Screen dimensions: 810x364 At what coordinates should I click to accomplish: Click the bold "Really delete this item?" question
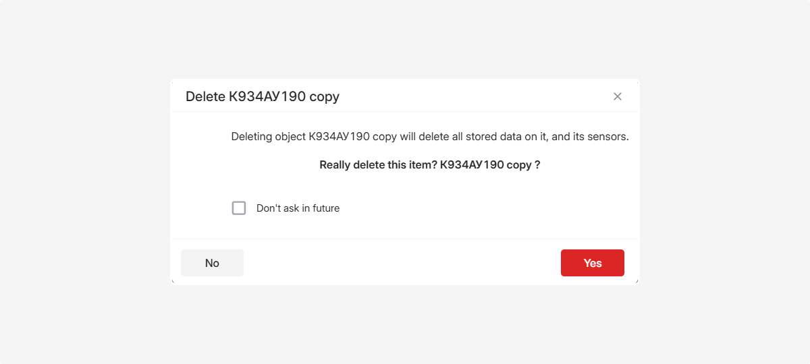click(378, 165)
